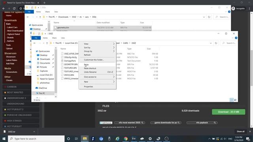This screenshot has width=253, height=142.
Task: Click the green Download - 20.5 MB button
Action: pyautogui.click(x=228, y=112)
